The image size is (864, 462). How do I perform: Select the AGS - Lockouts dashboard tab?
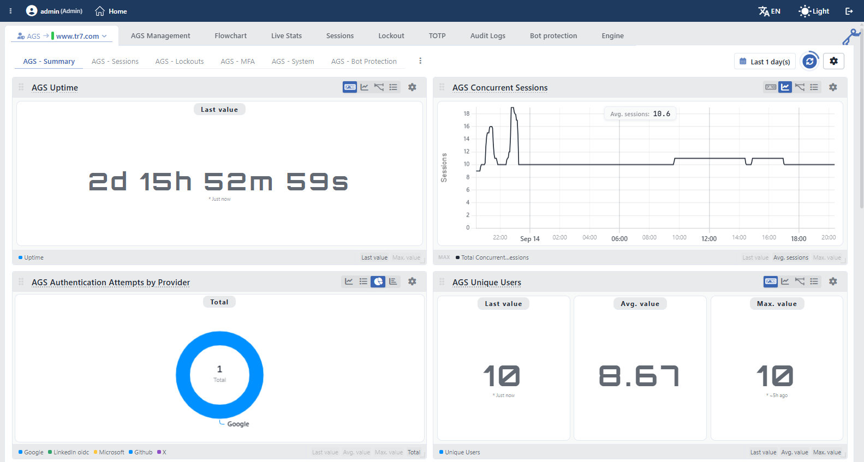pyautogui.click(x=180, y=61)
